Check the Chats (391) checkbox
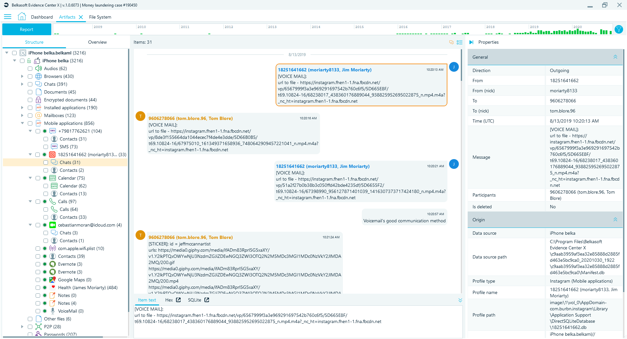The image size is (627, 339). [x=30, y=84]
